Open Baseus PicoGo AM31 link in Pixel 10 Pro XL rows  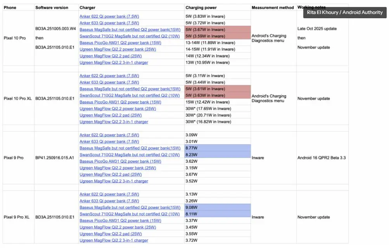[120, 102]
